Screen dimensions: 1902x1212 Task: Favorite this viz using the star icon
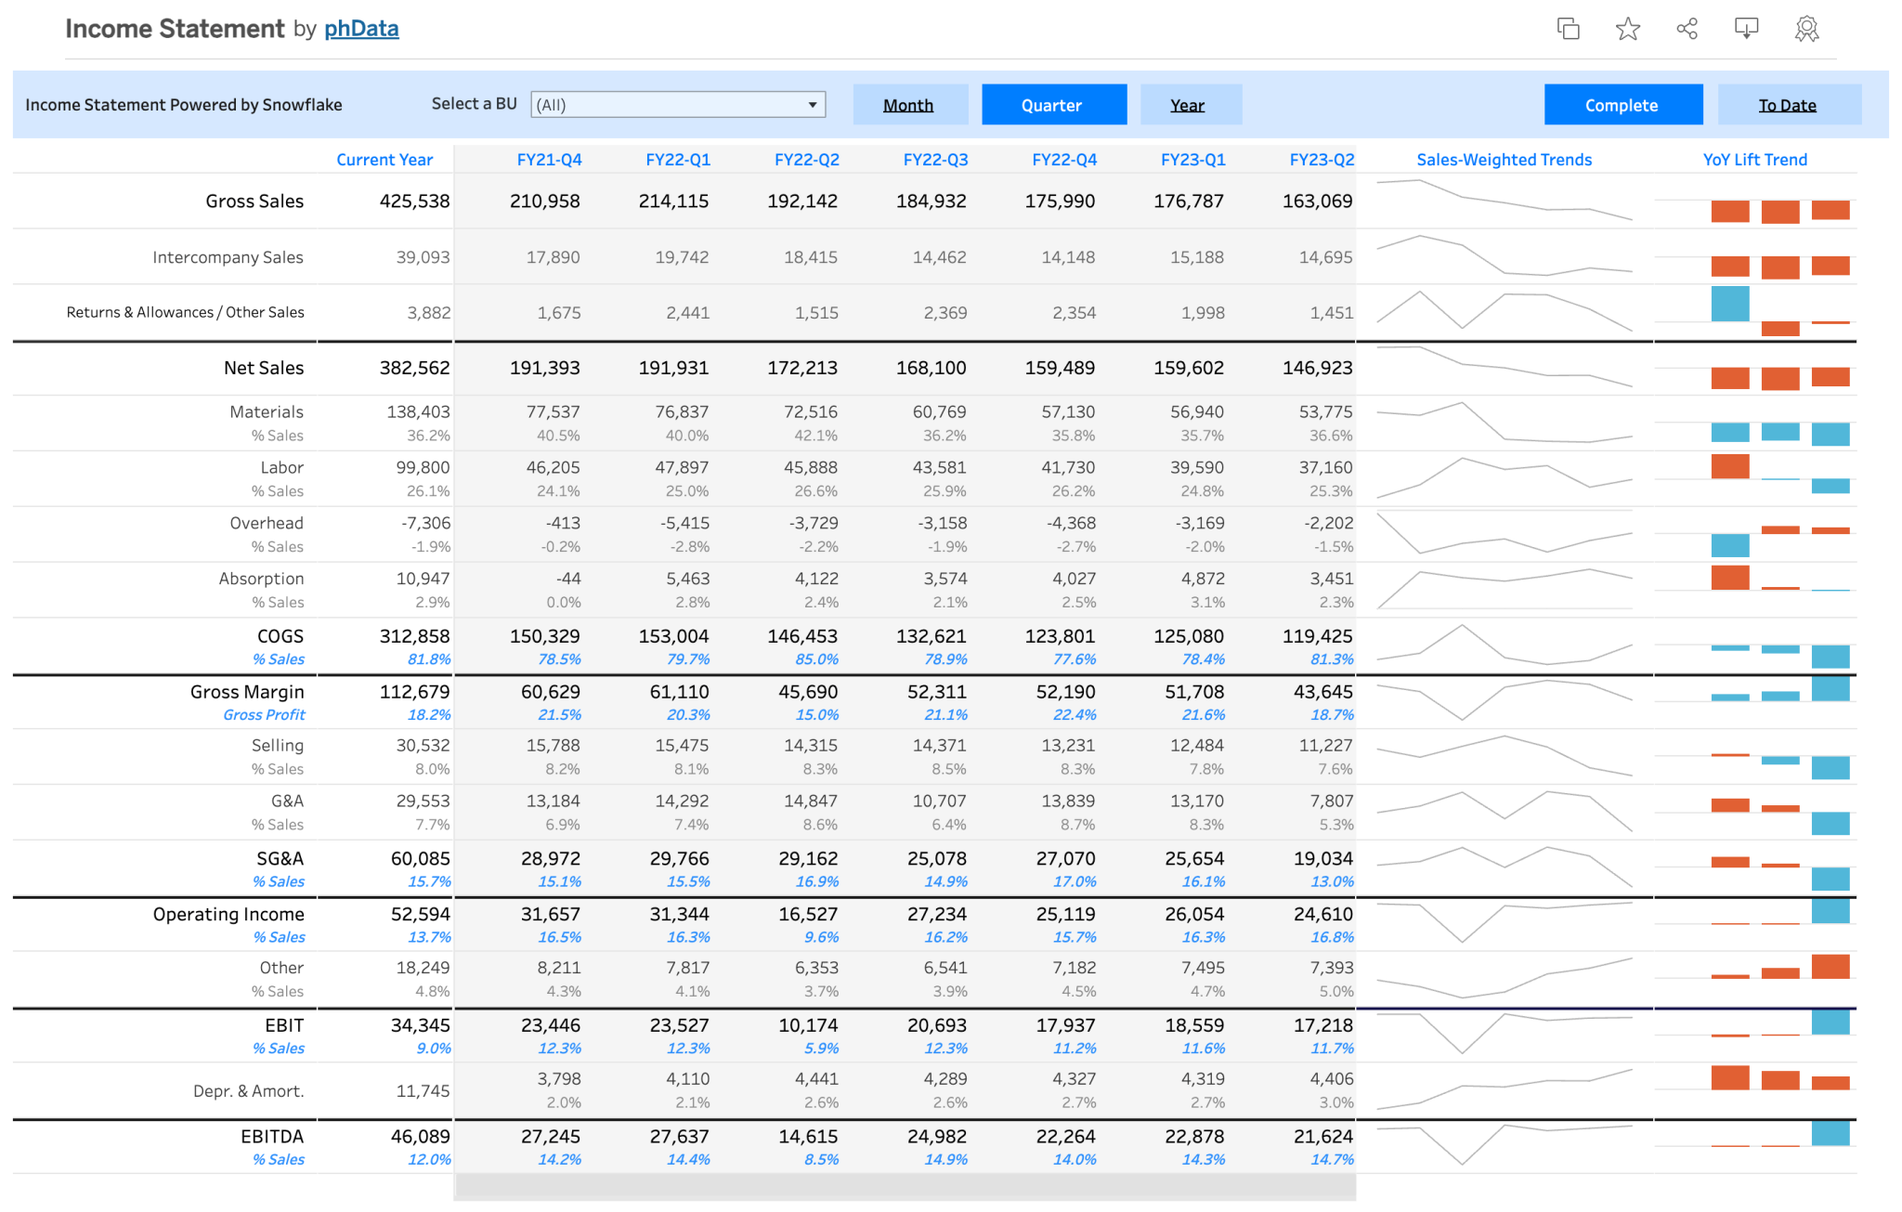pyautogui.click(x=1627, y=29)
